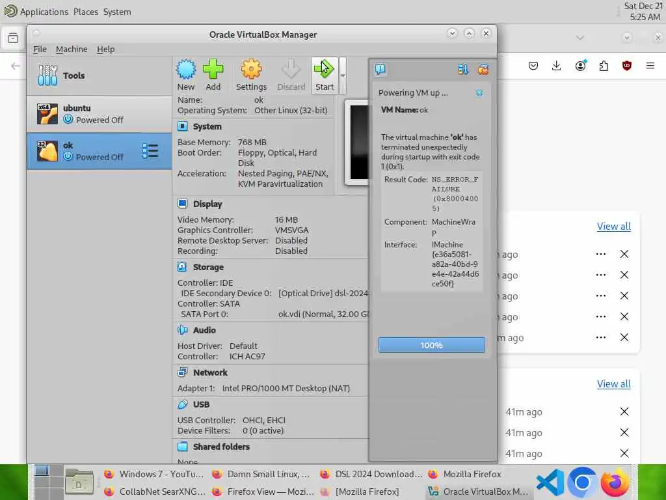Image resolution: width=666 pixels, height=500 pixels.
Task: Click the uBlock Origin shield icon
Action: (x=626, y=66)
